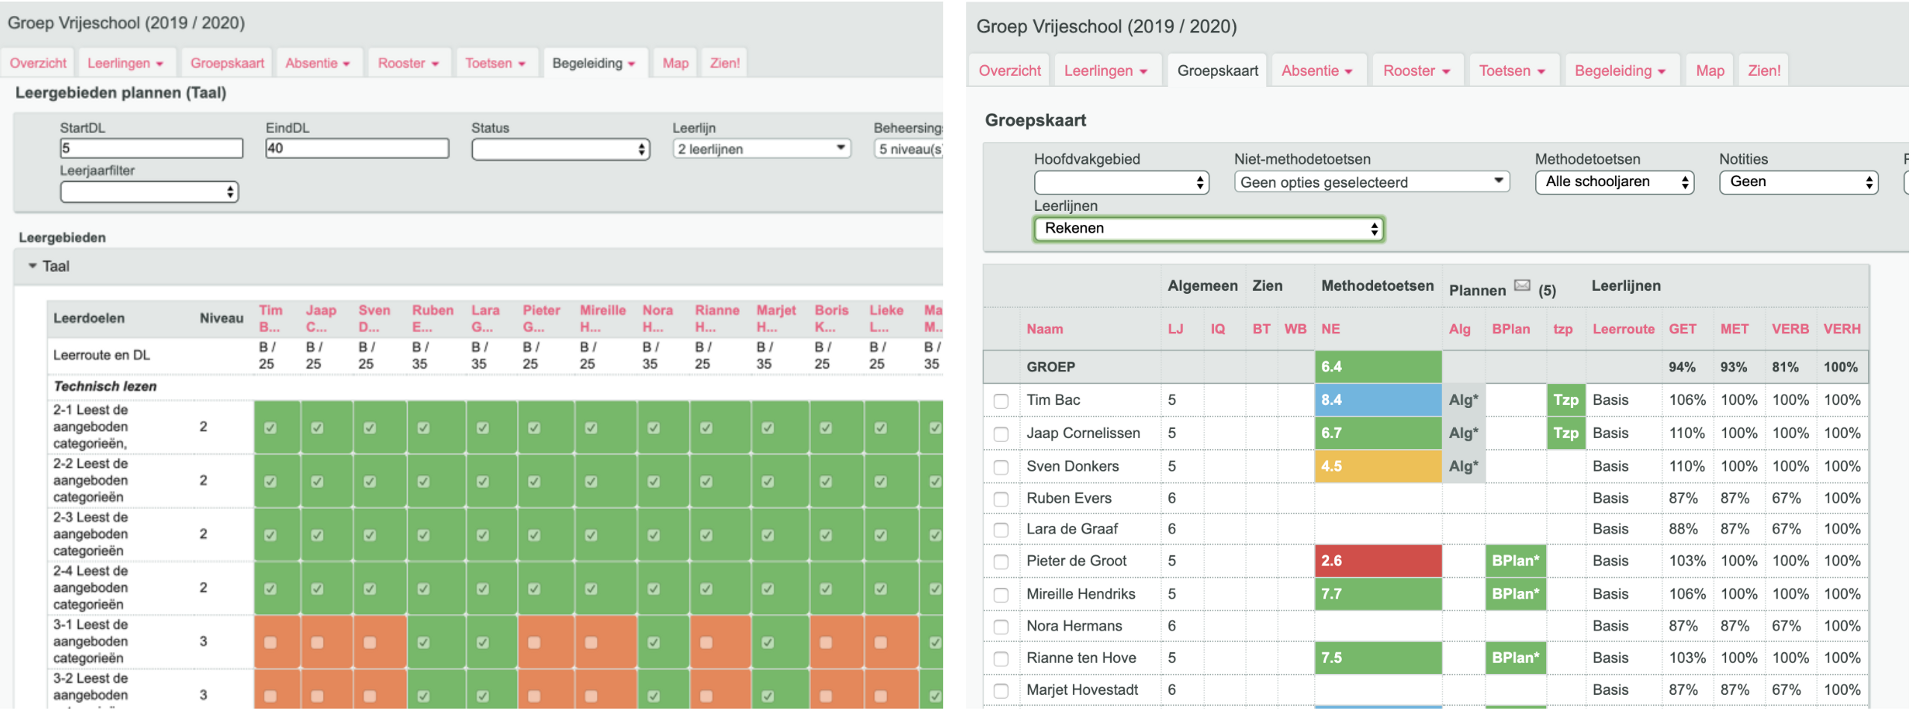Open the Leerlijnen 'Rekenen' dropdown
1911x709 pixels.
tap(1208, 229)
